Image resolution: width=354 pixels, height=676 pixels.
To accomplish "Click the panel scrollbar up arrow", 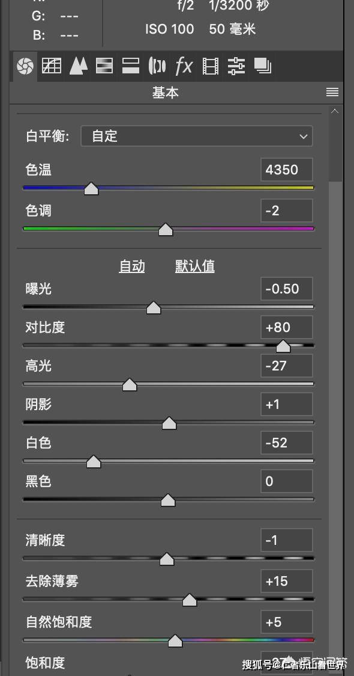I will point(335,111).
